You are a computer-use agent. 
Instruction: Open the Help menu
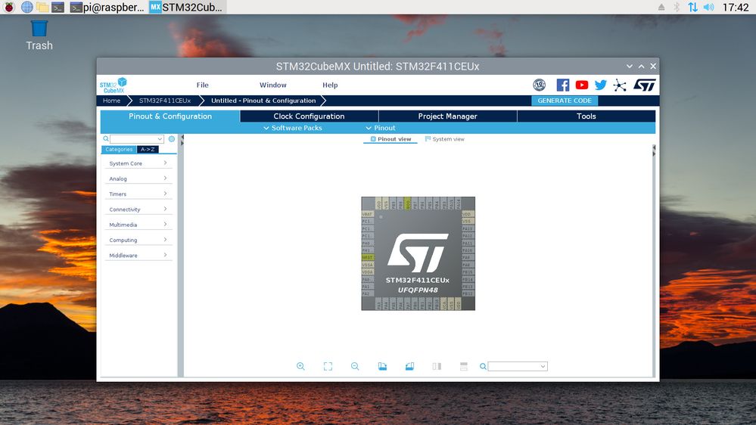pos(330,85)
